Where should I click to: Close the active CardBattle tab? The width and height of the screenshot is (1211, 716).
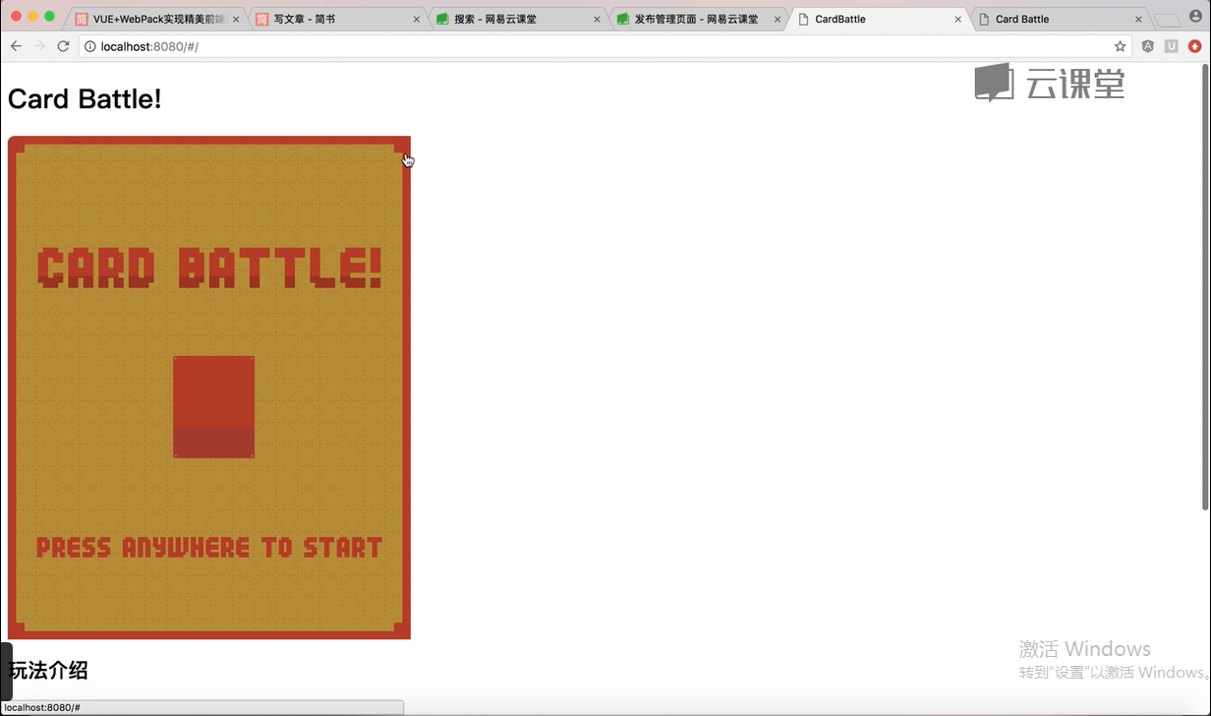point(958,19)
